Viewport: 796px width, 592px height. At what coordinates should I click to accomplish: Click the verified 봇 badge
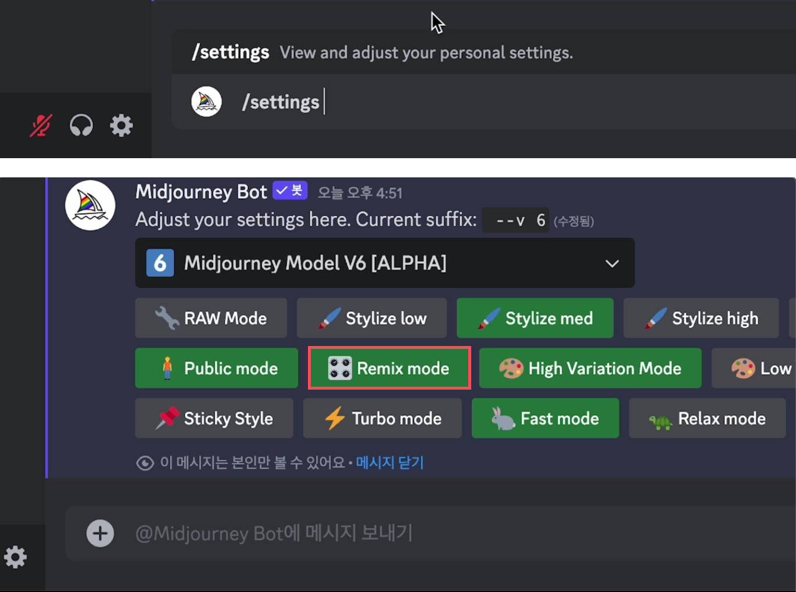pyautogui.click(x=290, y=191)
